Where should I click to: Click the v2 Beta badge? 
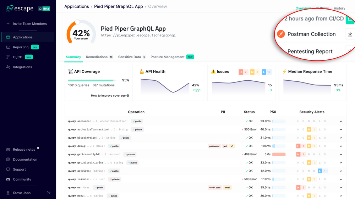(x=44, y=9)
